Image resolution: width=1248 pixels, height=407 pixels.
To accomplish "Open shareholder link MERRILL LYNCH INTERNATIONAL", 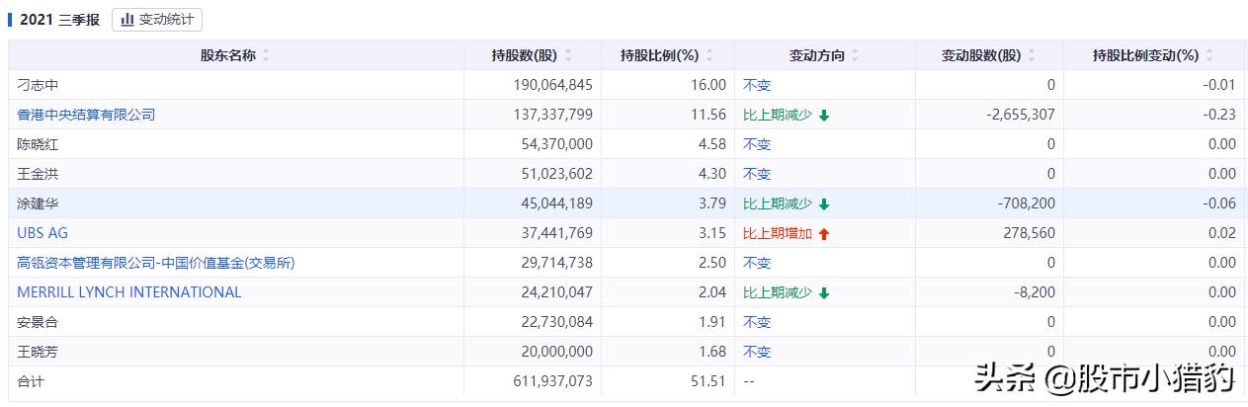I will [129, 292].
